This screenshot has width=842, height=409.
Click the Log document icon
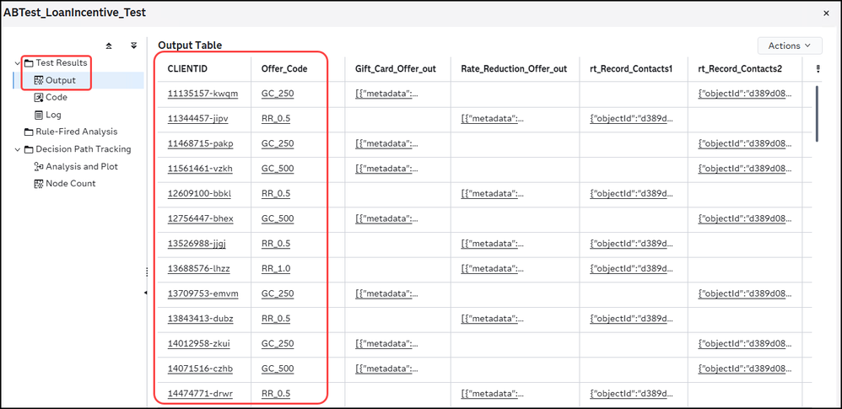[39, 115]
